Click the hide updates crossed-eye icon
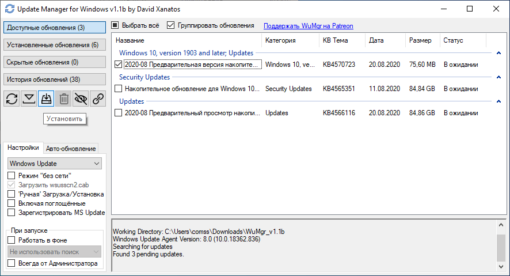Viewport: 510px width, 276px height. point(81,99)
